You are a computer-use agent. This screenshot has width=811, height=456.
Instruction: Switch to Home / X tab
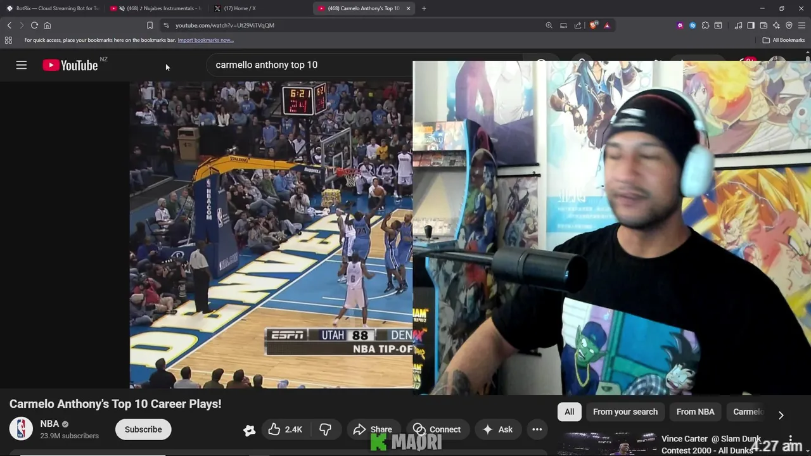click(259, 8)
